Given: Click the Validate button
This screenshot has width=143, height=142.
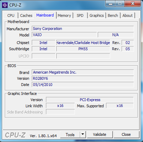Looking at the screenshot, I should pyautogui.click(x=100, y=134).
